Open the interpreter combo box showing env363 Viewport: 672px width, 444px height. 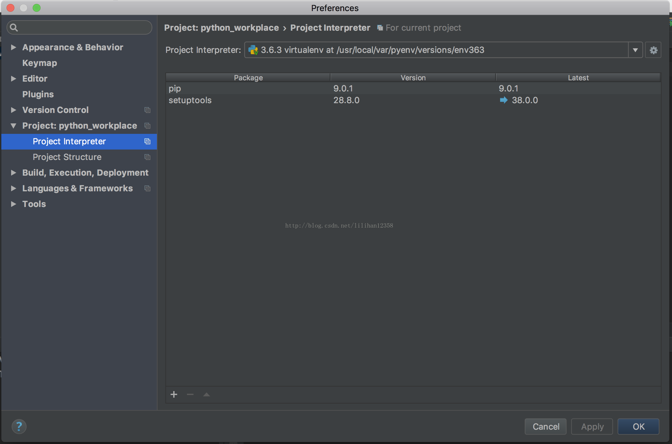(x=443, y=50)
